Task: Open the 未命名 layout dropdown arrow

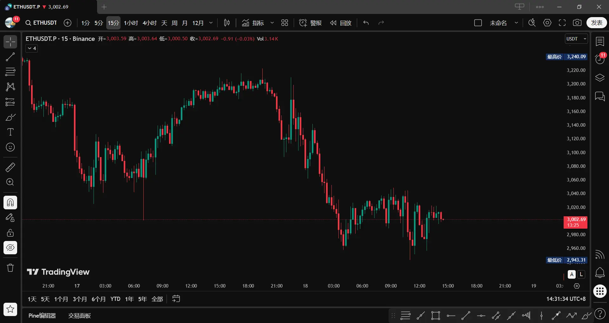Action: point(516,23)
